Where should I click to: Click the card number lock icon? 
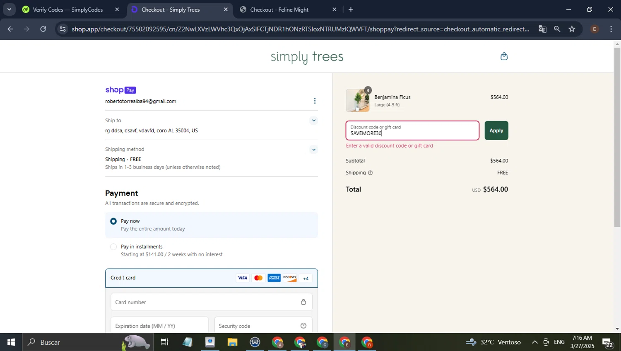pos(303,302)
